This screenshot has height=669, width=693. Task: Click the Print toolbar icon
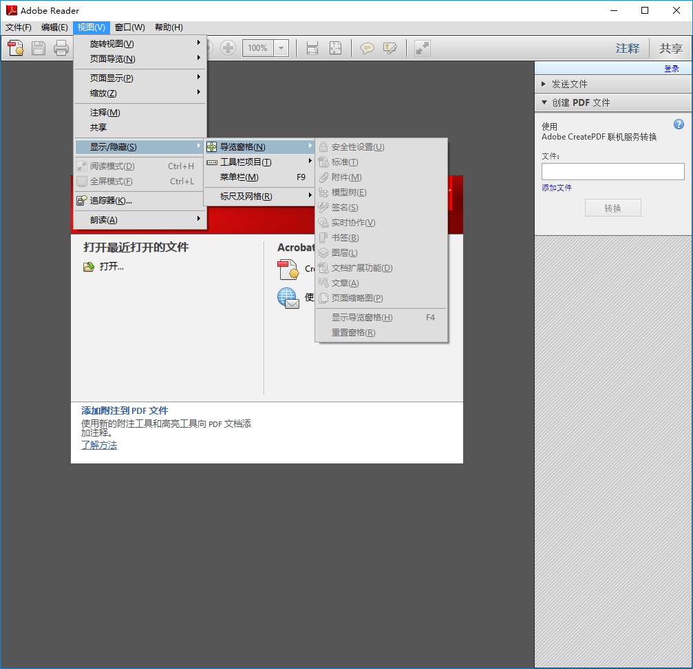(x=61, y=47)
